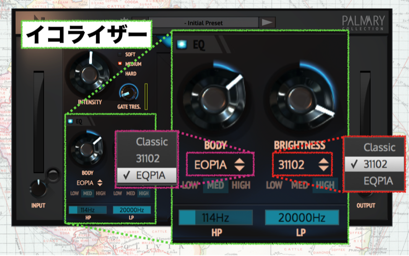Choose 31102 in the Body popup menu
This screenshot has height=256, width=409.
pyautogui.click(x=147, y=159)
